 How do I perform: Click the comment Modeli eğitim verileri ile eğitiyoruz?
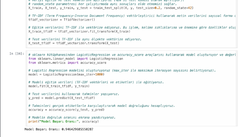point(96,82)
